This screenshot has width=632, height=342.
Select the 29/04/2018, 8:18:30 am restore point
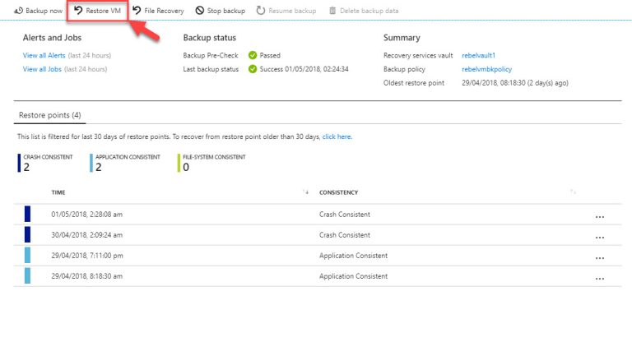click(86, 277)
